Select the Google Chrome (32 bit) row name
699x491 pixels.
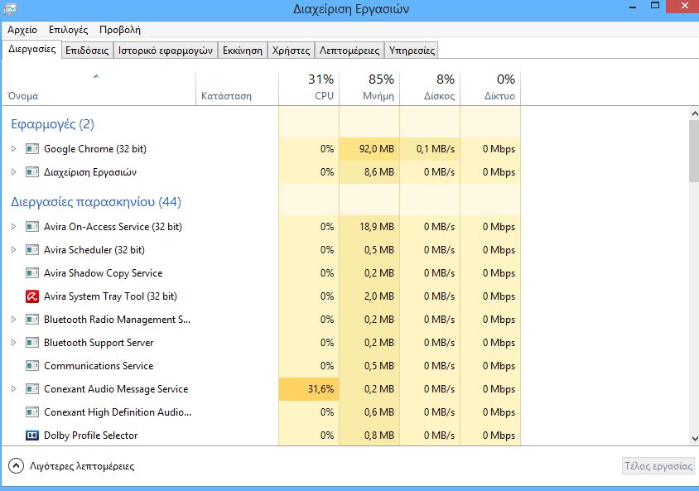(95, 149)
